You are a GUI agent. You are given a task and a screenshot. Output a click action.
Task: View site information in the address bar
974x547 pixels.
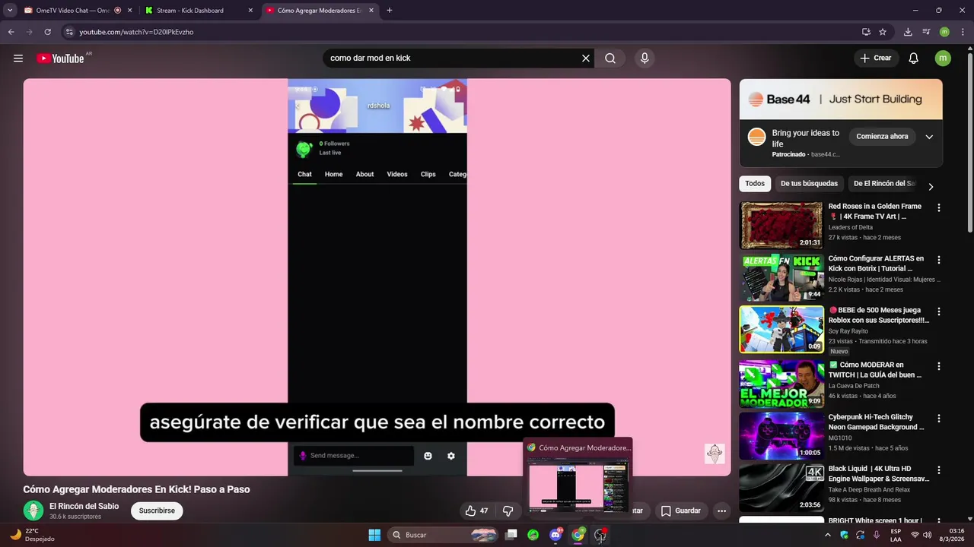[69, 32]
